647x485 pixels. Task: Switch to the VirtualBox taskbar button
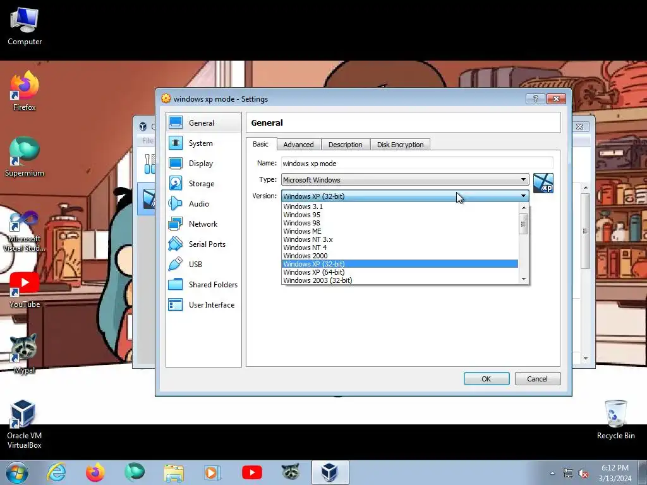330,472
